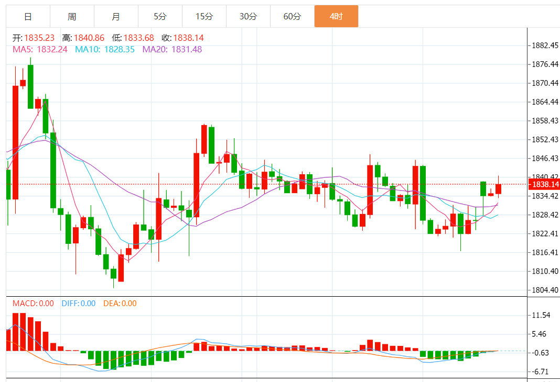Click the 1828.42 price axis label
Image resolution: width=560 pixels, height=382 pixels.
coord(545,215)
